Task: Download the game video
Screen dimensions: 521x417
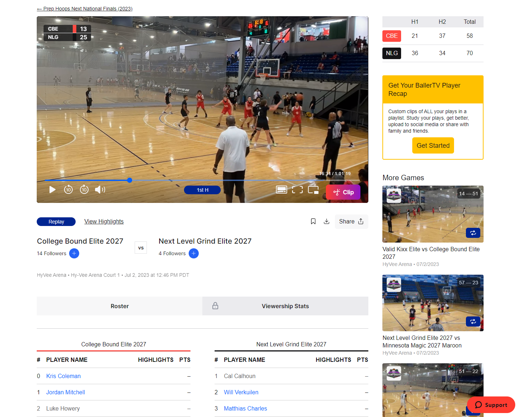Action: click(327, 222)
